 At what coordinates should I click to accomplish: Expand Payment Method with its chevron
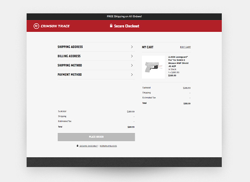(132, 75)
